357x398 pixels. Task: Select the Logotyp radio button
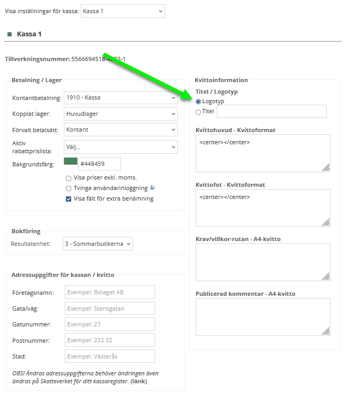pyautogui.click(x=198, y=101)
